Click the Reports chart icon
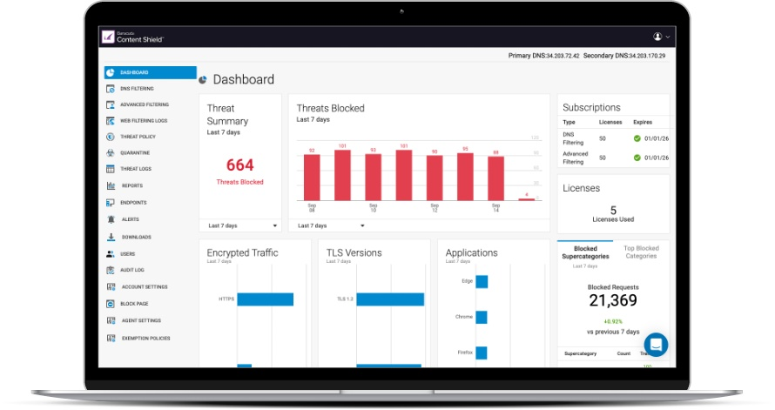 click(x=111, y=185)
